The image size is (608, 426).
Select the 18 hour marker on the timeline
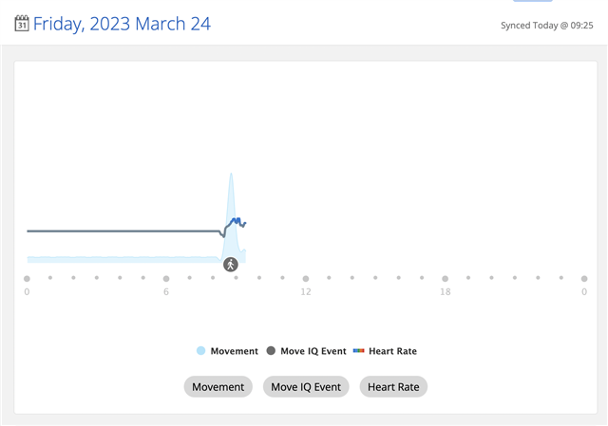click(x=445, y=279)
